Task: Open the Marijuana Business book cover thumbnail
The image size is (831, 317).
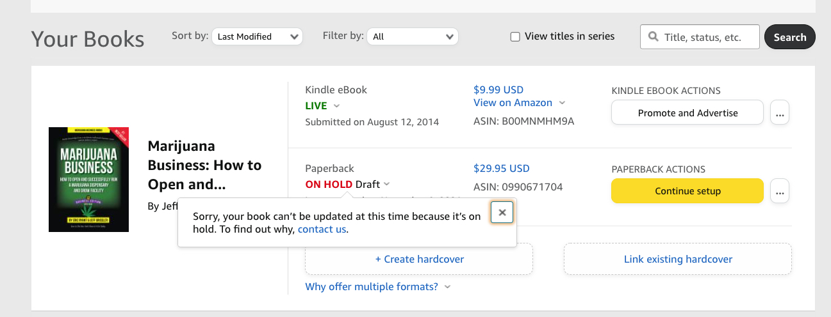Action: pyautogui.click(x=88, y=180)
